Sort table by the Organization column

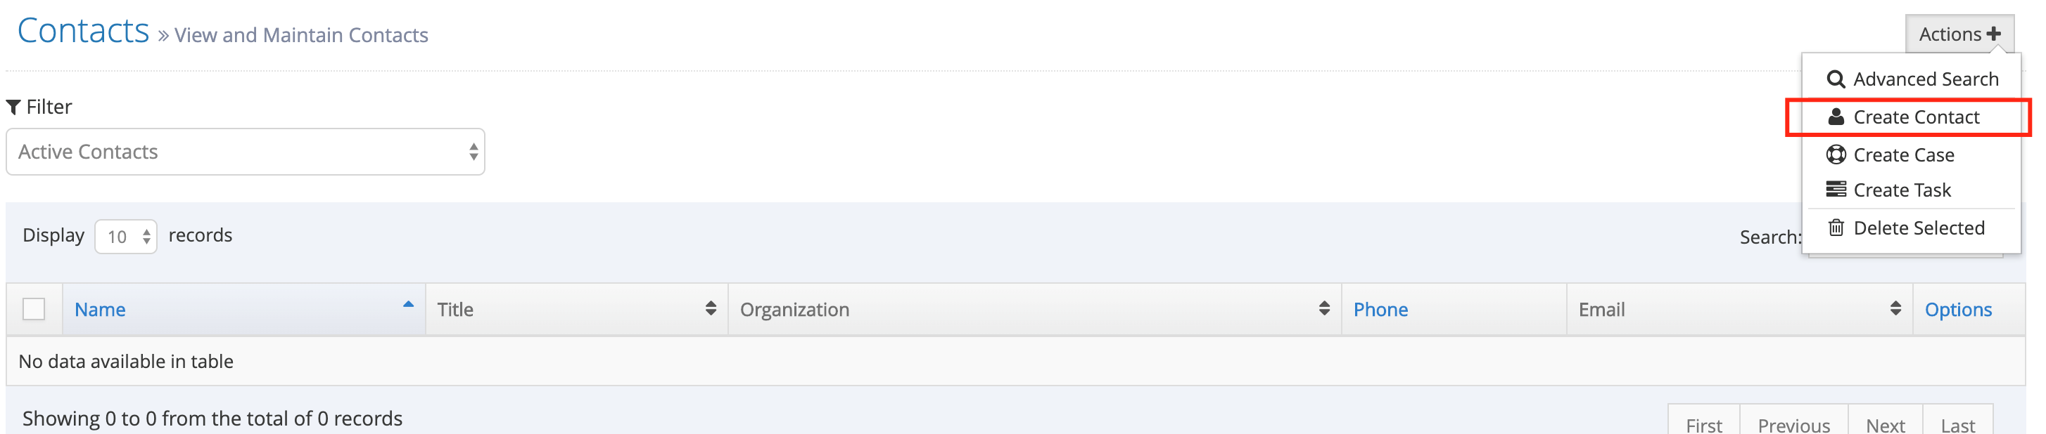tap(1323, 308)
